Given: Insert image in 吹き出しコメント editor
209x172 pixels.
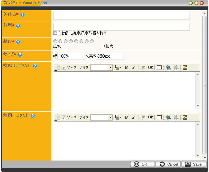Looking at the screenshot, I should (185, 68).
